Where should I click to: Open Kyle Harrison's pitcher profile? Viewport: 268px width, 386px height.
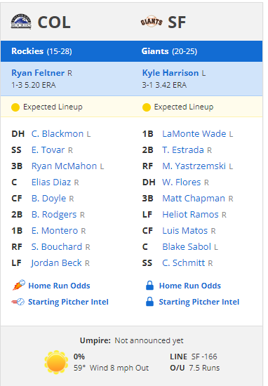coord(170,73)
